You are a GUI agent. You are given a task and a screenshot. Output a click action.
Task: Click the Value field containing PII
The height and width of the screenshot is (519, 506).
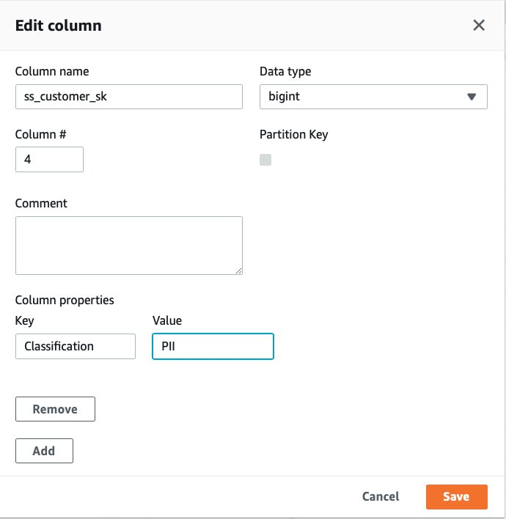point(213,346)
